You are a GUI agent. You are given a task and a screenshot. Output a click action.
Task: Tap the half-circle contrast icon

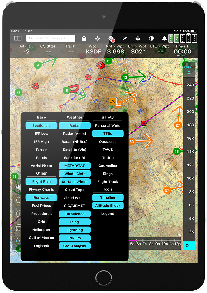151,38
